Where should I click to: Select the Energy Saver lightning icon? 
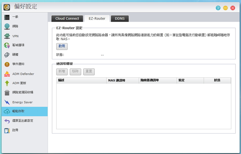pos(7,102)
